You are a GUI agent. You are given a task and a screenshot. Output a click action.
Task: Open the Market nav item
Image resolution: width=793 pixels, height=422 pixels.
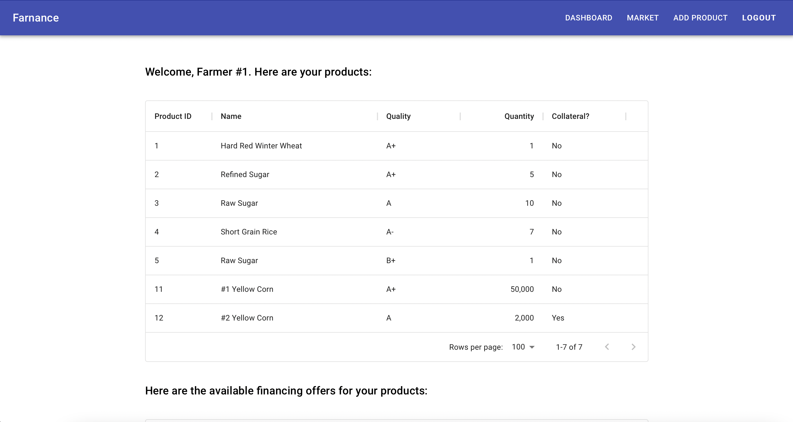(x=642, y=18)
